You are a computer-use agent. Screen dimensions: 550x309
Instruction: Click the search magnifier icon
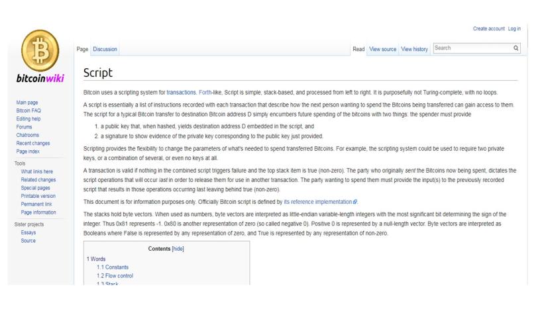[515, 48]
